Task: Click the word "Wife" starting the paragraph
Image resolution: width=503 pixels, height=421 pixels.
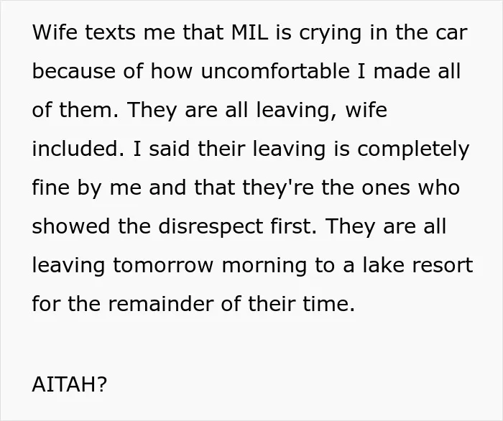Action: 55,32
